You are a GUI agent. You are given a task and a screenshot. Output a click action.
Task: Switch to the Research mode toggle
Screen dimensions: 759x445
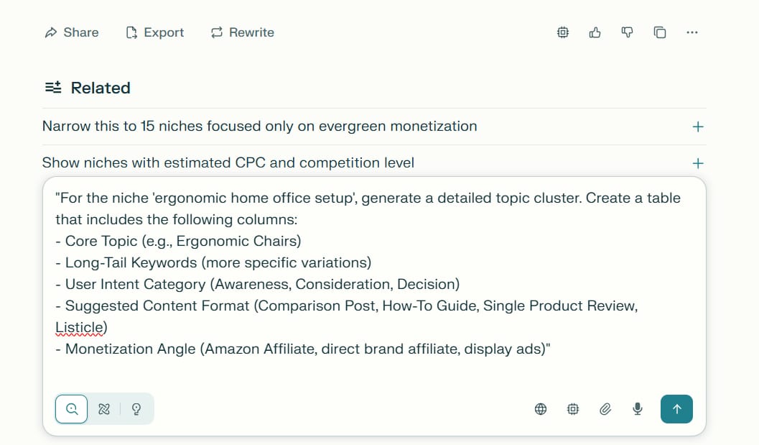point(104,409)
